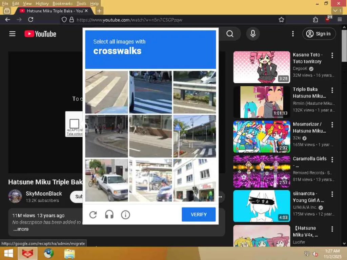The width and height of the screenshot is (347, 260).
Task: Open options for Mesmerizer video
Action: point(332,125)
